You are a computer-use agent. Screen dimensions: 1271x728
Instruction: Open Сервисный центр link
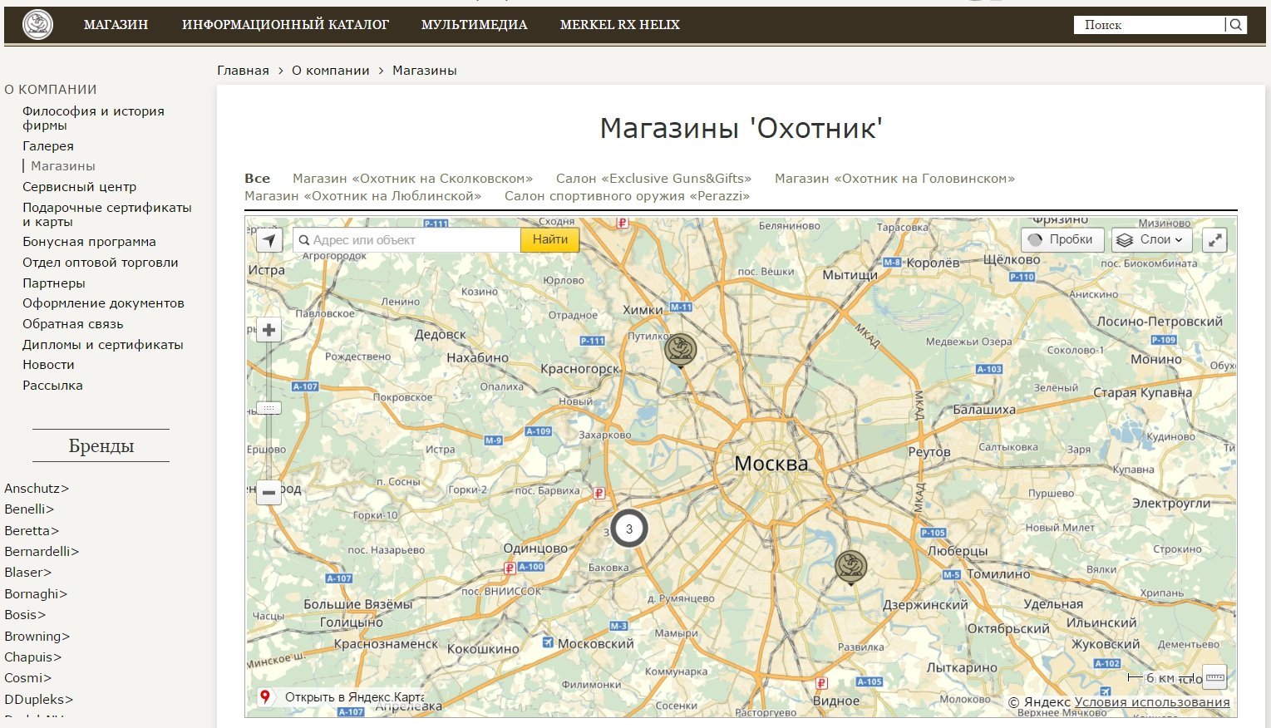(79, 186)
